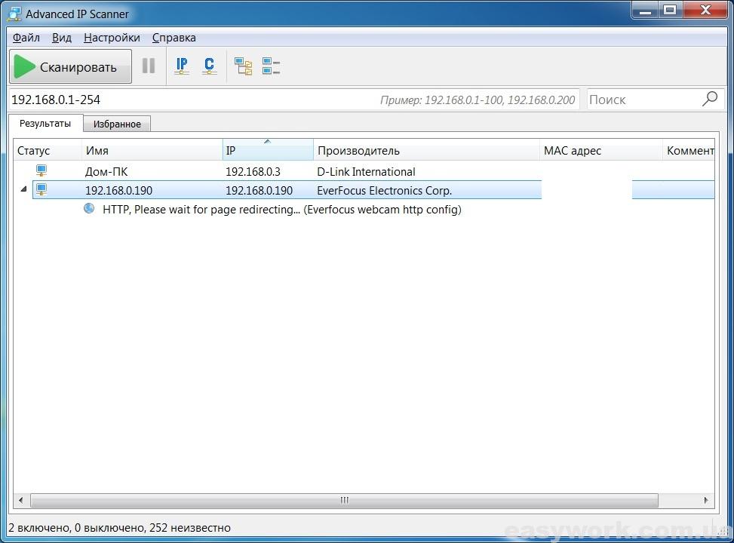Collapse all results with the list icon
The width and height of the screenshot is (734, 543).
271,66
